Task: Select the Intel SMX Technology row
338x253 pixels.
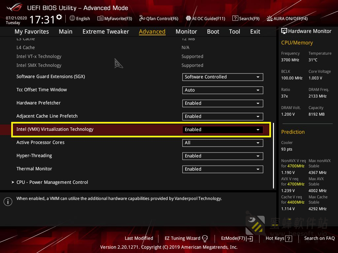Action: point(110,65)
